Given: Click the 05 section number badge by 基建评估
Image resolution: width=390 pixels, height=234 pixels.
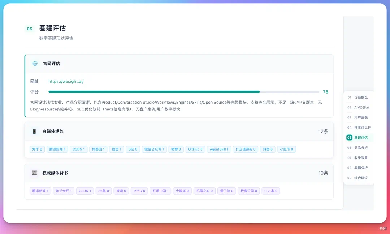Looking at the screenshot, I should (x=30, y=29).
